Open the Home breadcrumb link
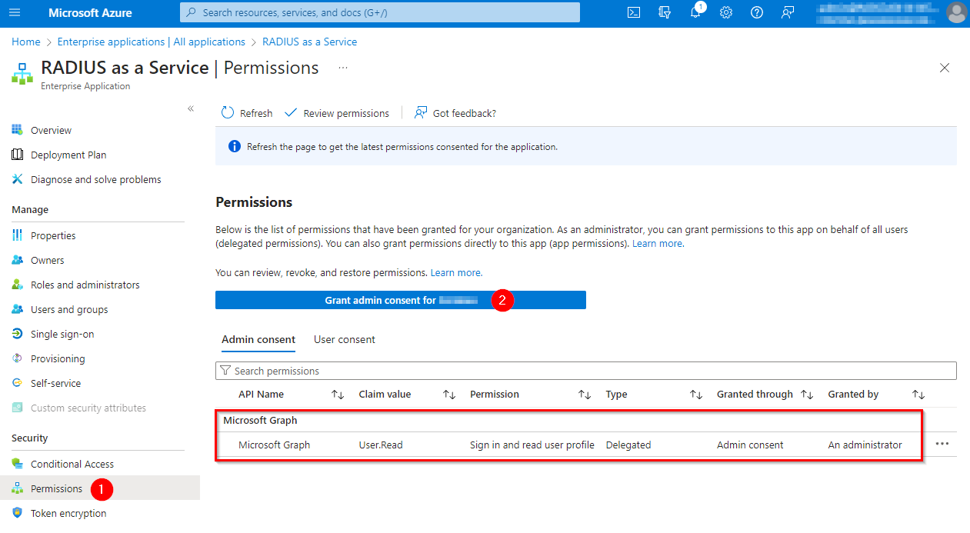Screen dimensions: 970x533 (26, 42)
